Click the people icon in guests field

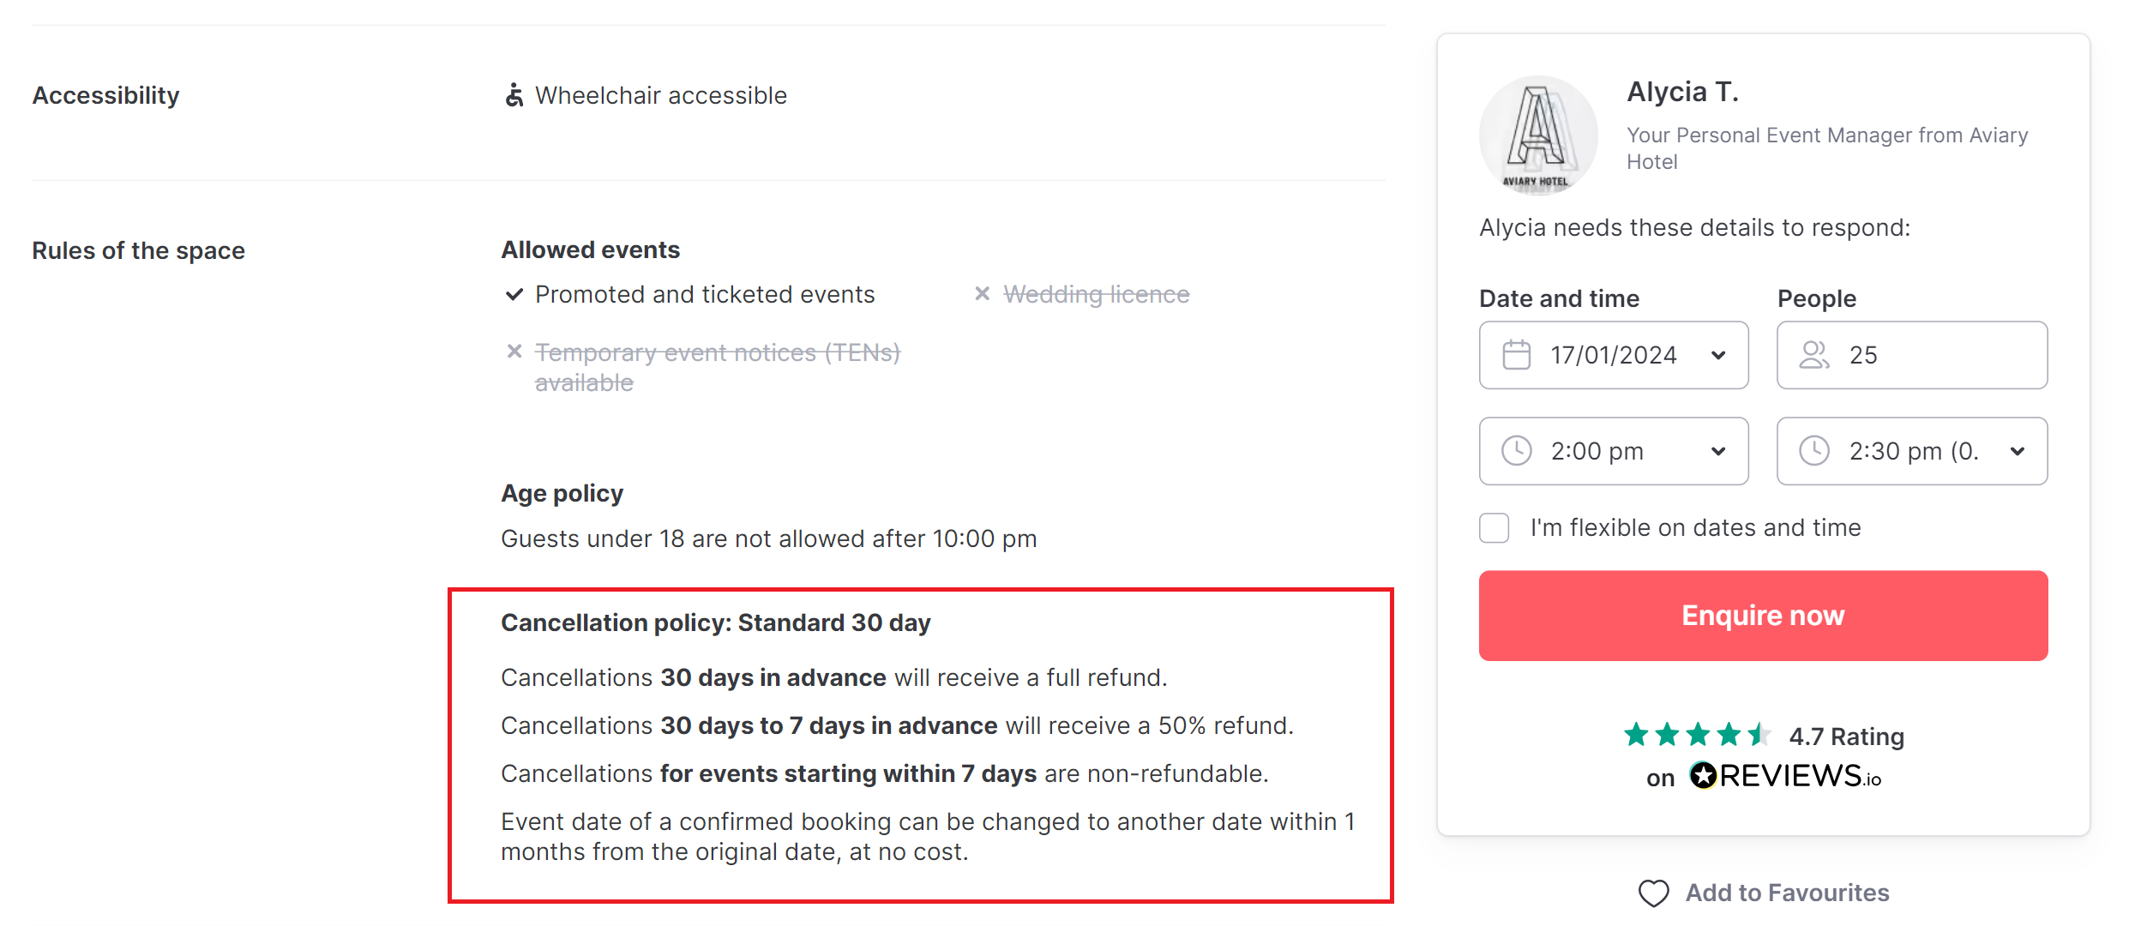coord(1813,355)
